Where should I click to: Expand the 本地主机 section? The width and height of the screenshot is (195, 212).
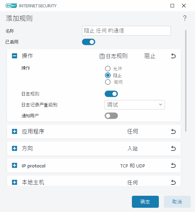tap(15, 182)
